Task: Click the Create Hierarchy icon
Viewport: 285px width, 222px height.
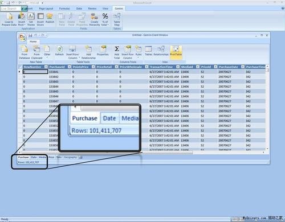Action: (x=94, y=19)
